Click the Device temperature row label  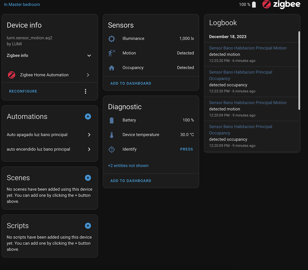(141, 135)
